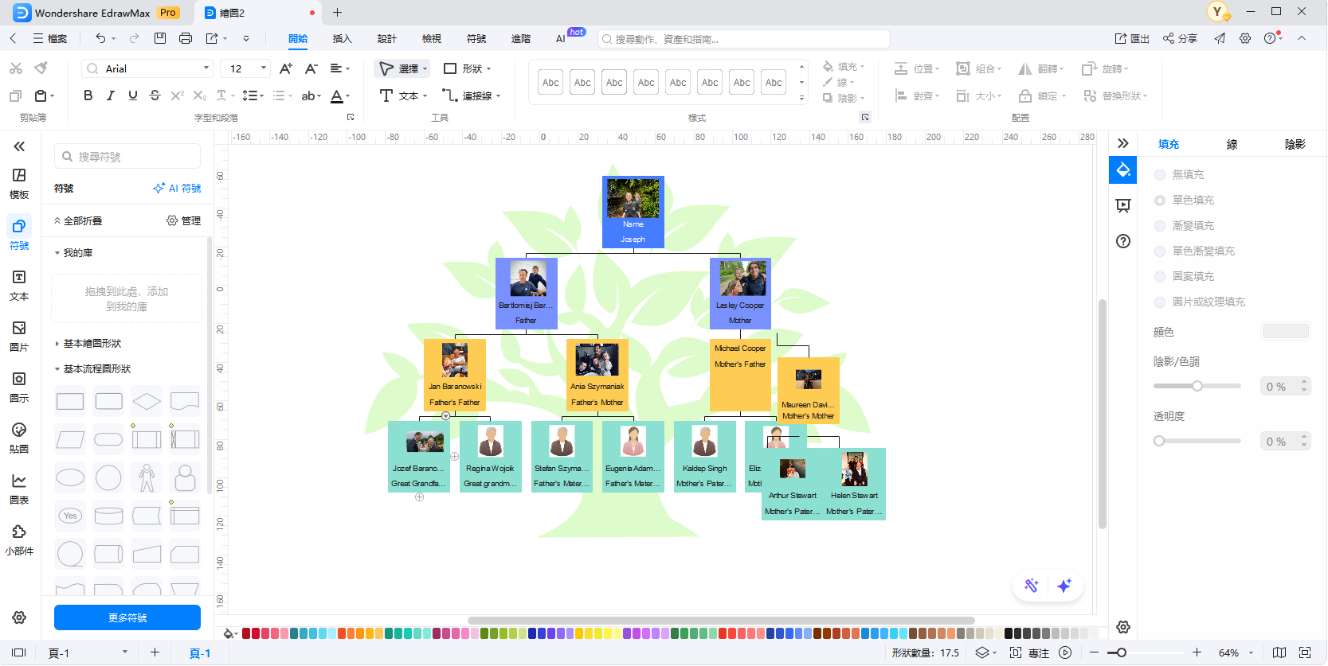Click the Bold formatting icon

tap(88, 95)
